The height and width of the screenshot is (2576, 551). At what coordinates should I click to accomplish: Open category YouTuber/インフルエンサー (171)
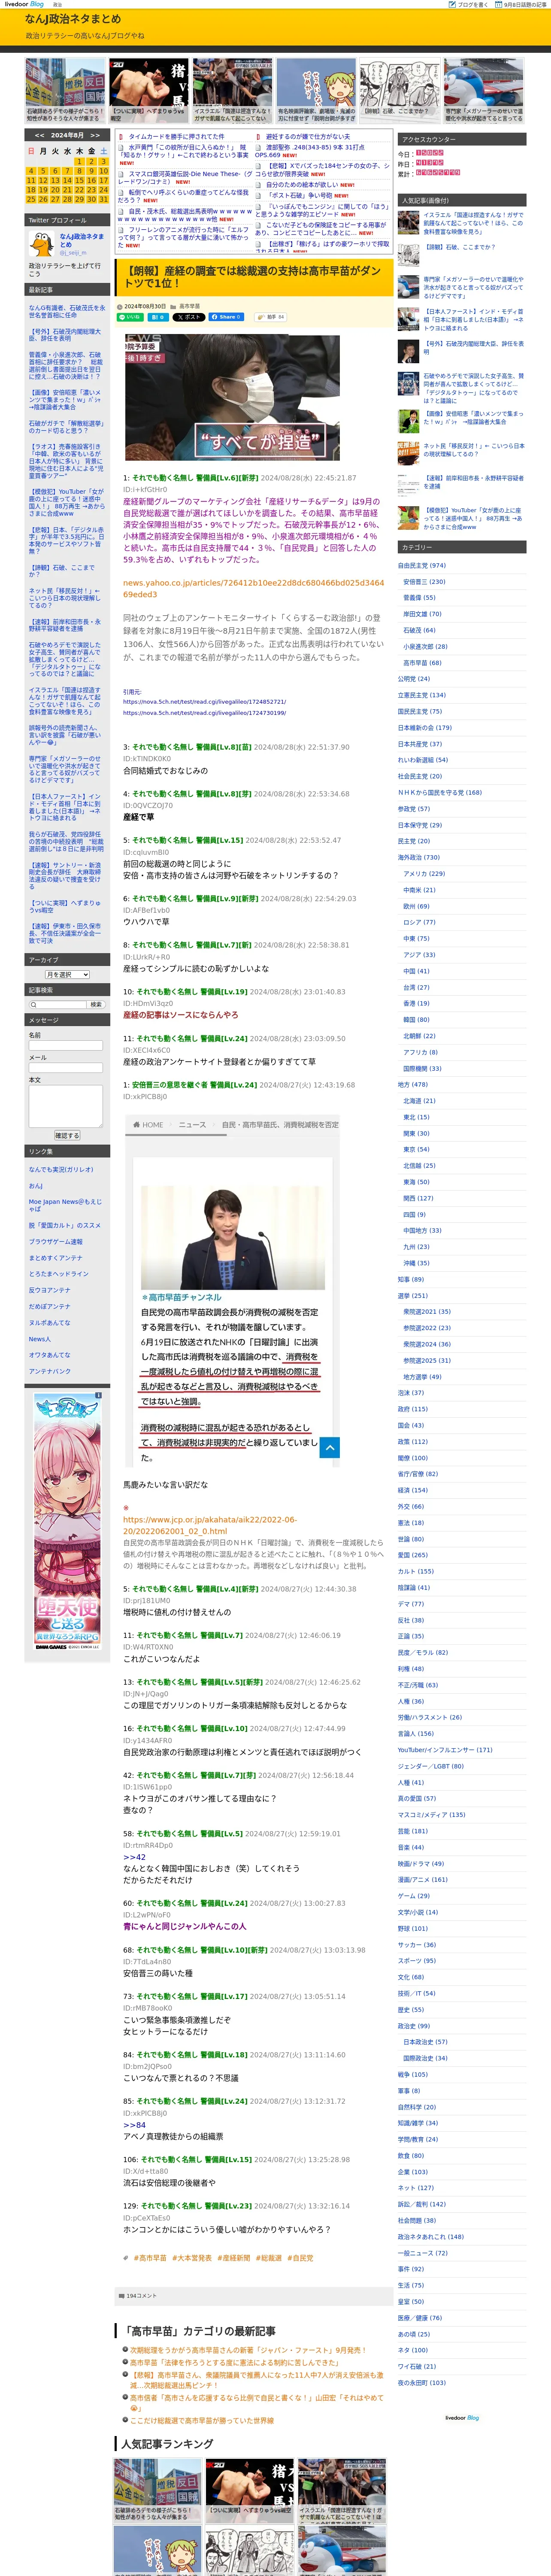445,1750
